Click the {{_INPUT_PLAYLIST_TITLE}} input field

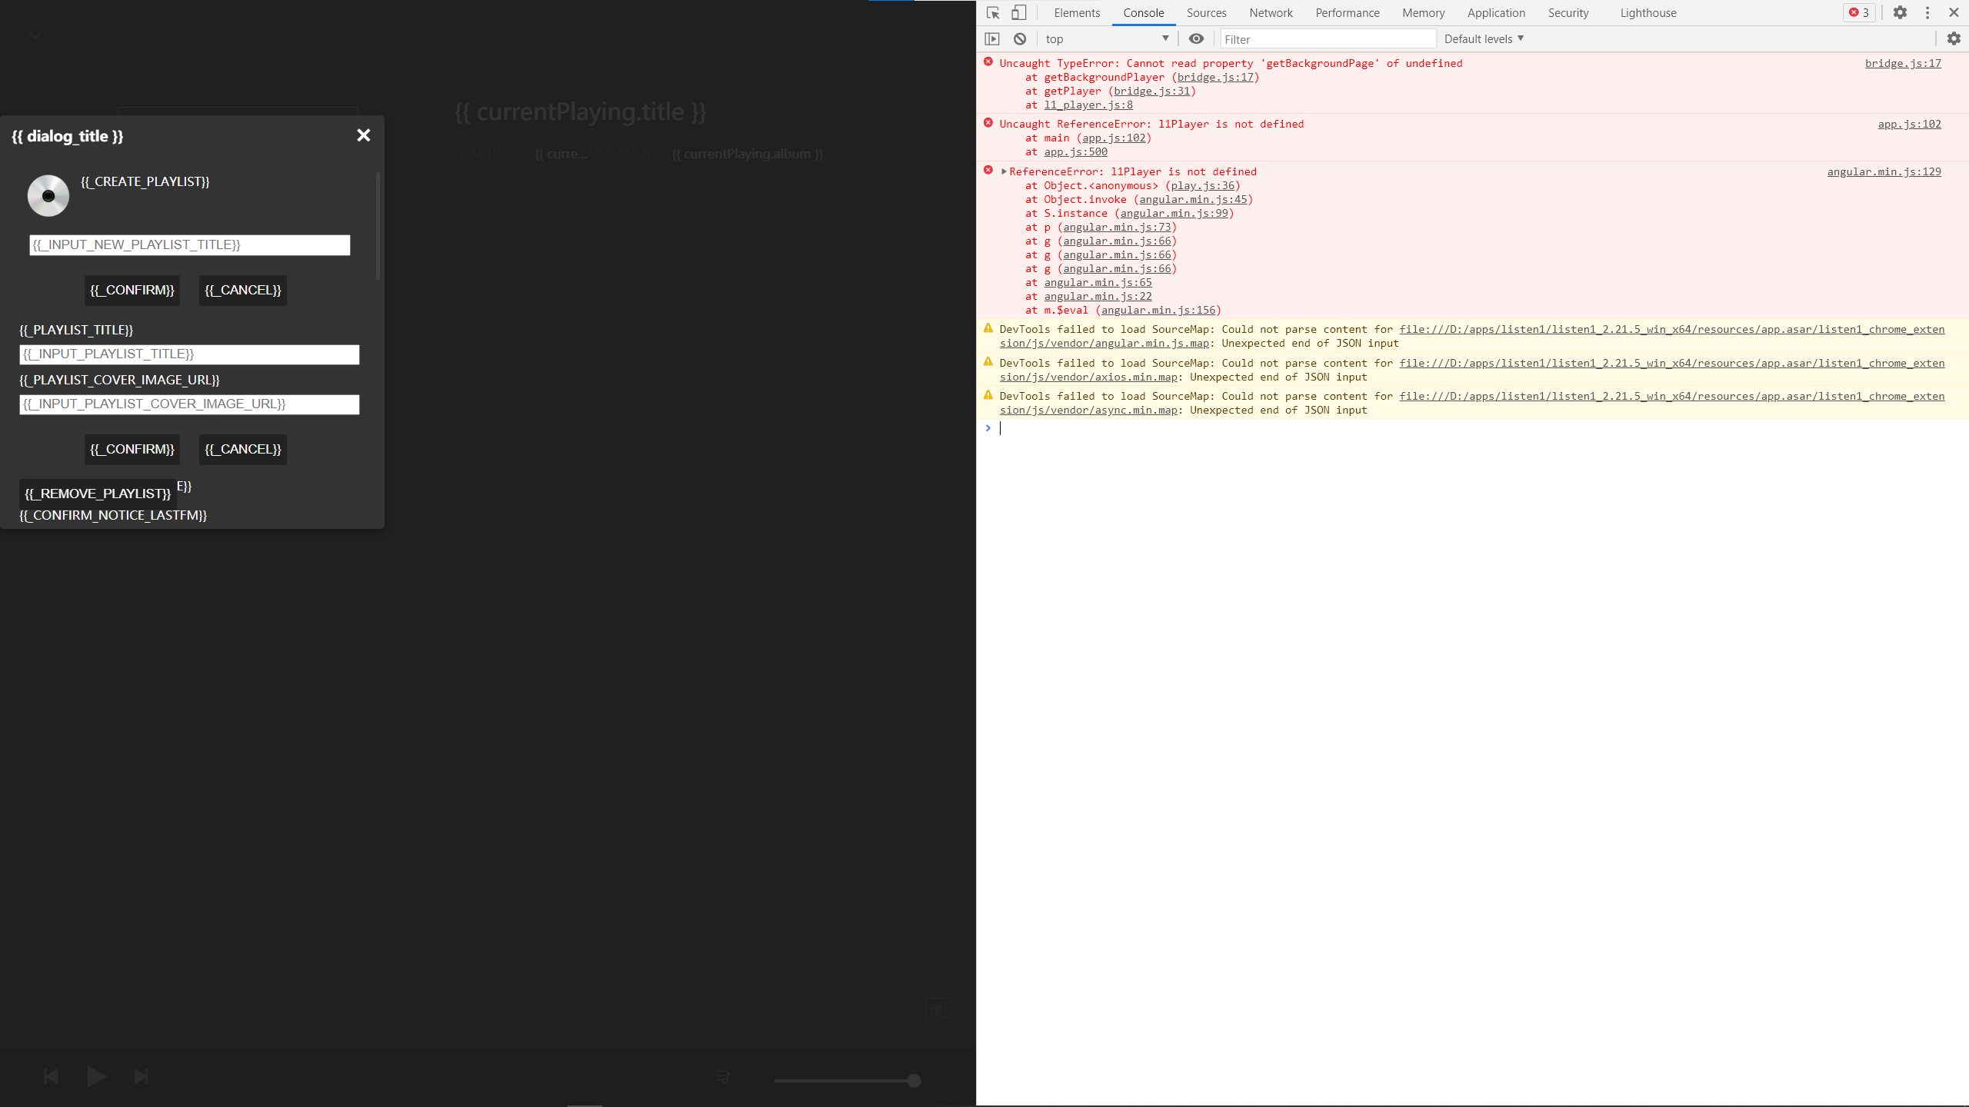pyautogui.click(x=189, y=354)
